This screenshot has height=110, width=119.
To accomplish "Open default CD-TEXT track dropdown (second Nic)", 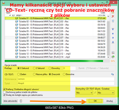I will (x=106, y=93).
